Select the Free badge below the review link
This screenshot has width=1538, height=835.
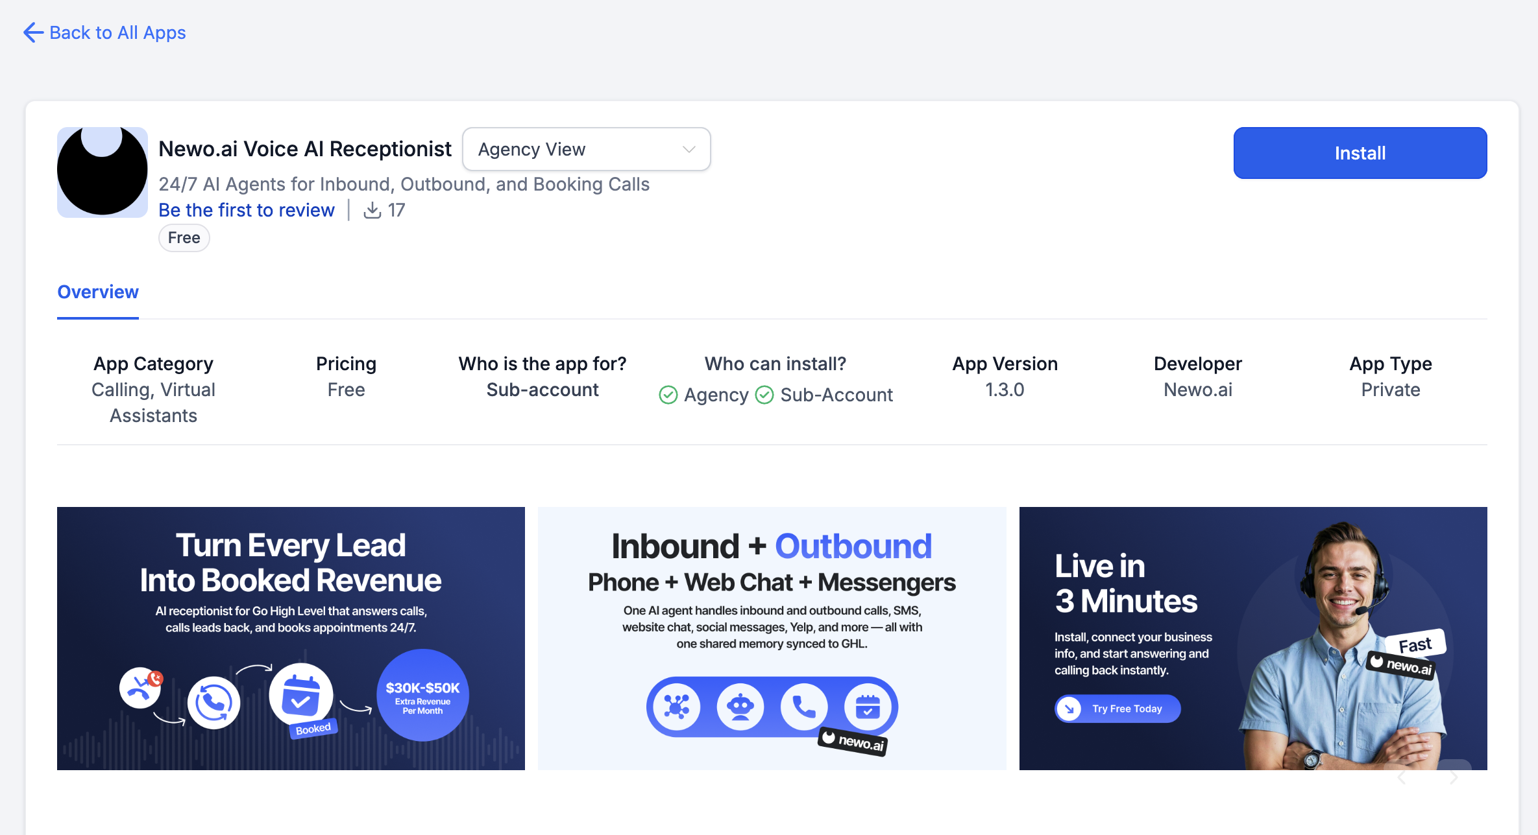(184, 238)
